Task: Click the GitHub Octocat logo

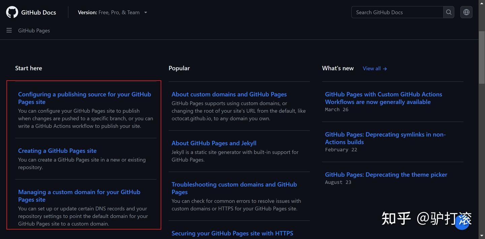Action: [x=12, y=12]
